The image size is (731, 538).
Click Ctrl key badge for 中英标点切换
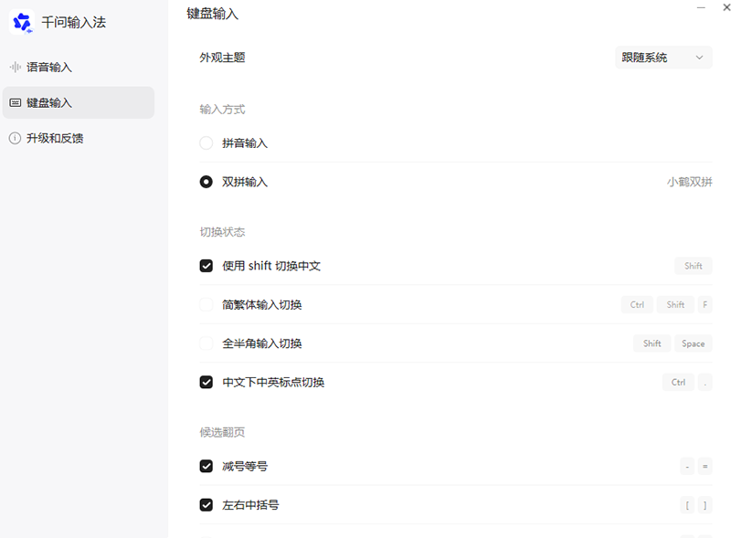pos(678,382)
